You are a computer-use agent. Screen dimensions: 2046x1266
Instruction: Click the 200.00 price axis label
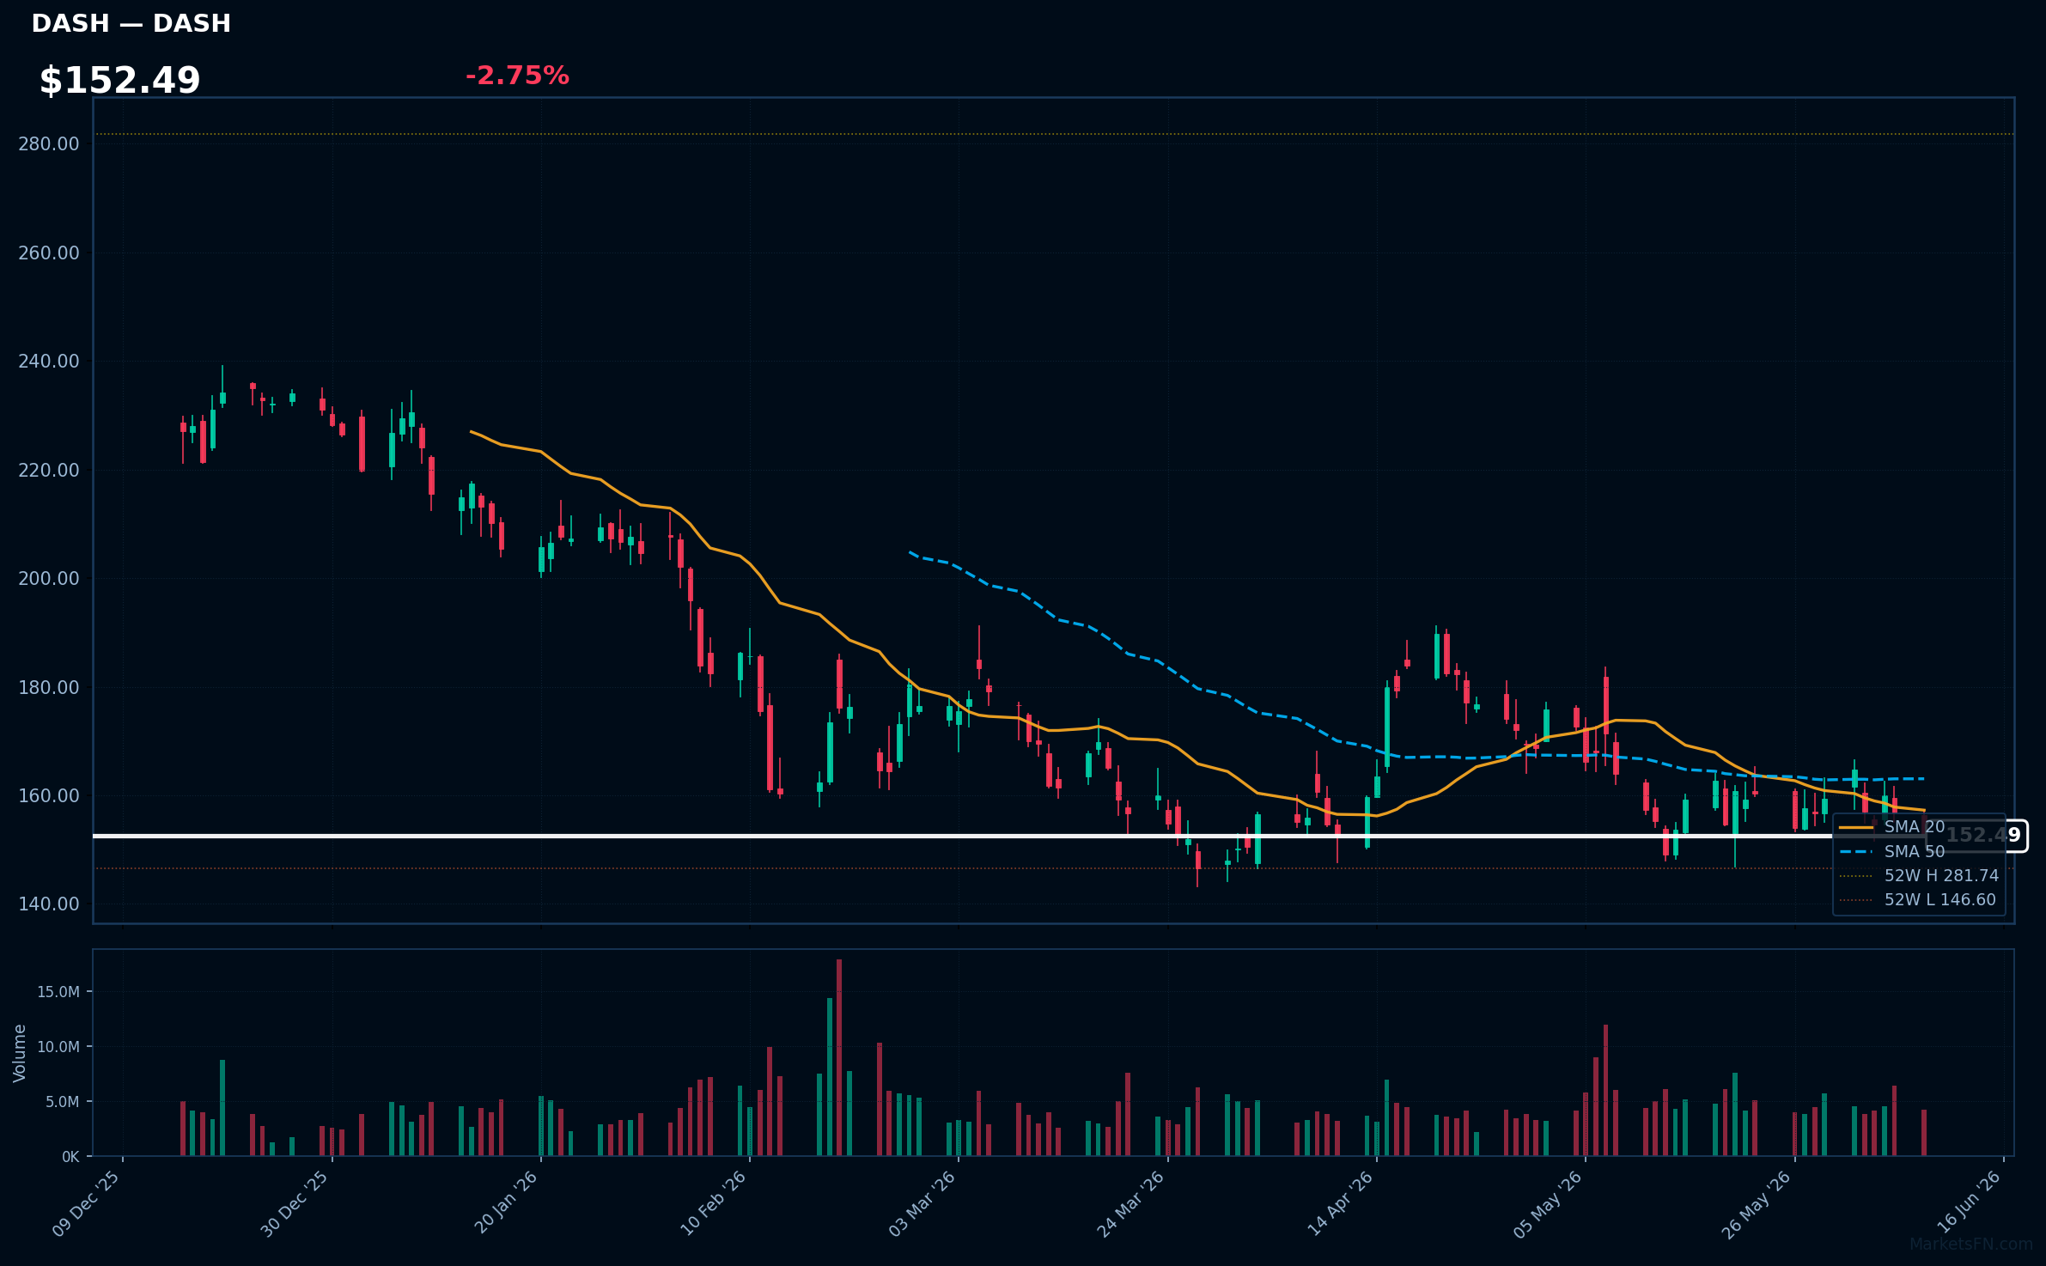[x=49, y=578]
